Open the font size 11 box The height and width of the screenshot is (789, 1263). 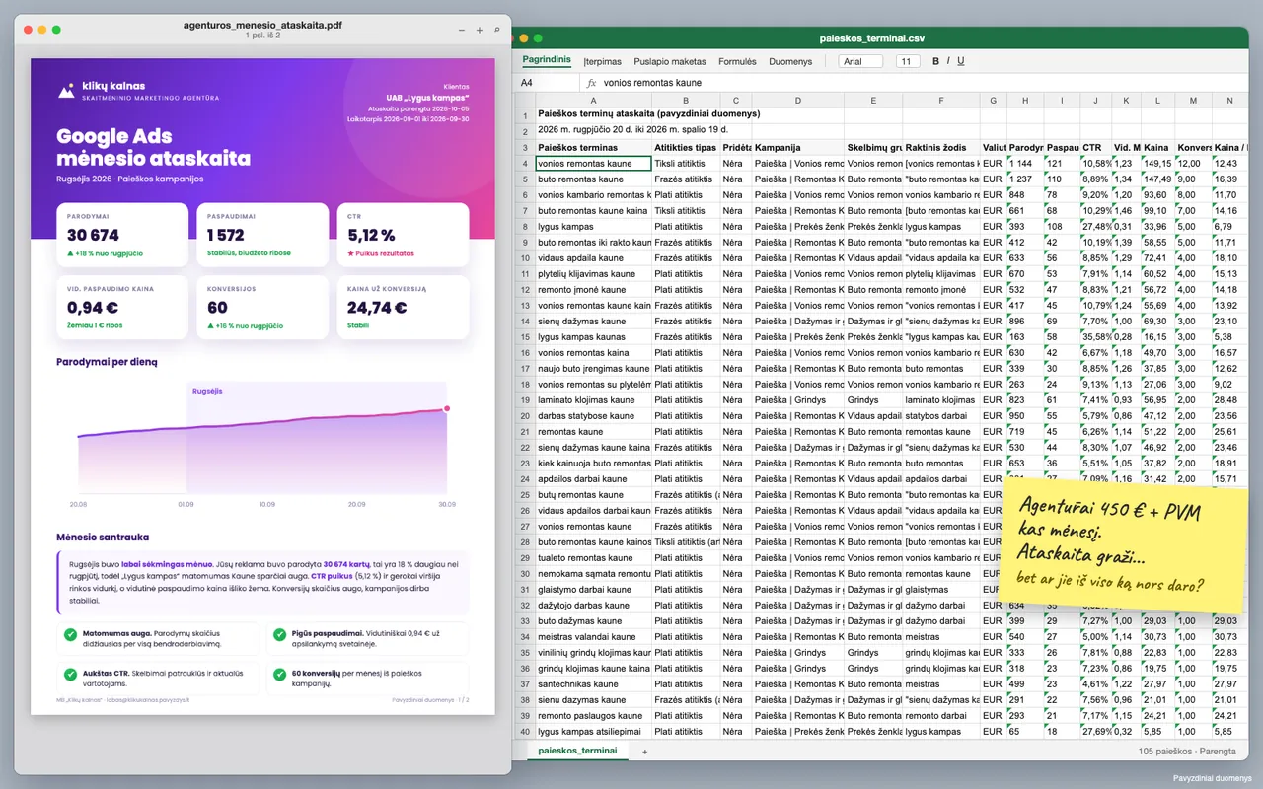[908, 61]
